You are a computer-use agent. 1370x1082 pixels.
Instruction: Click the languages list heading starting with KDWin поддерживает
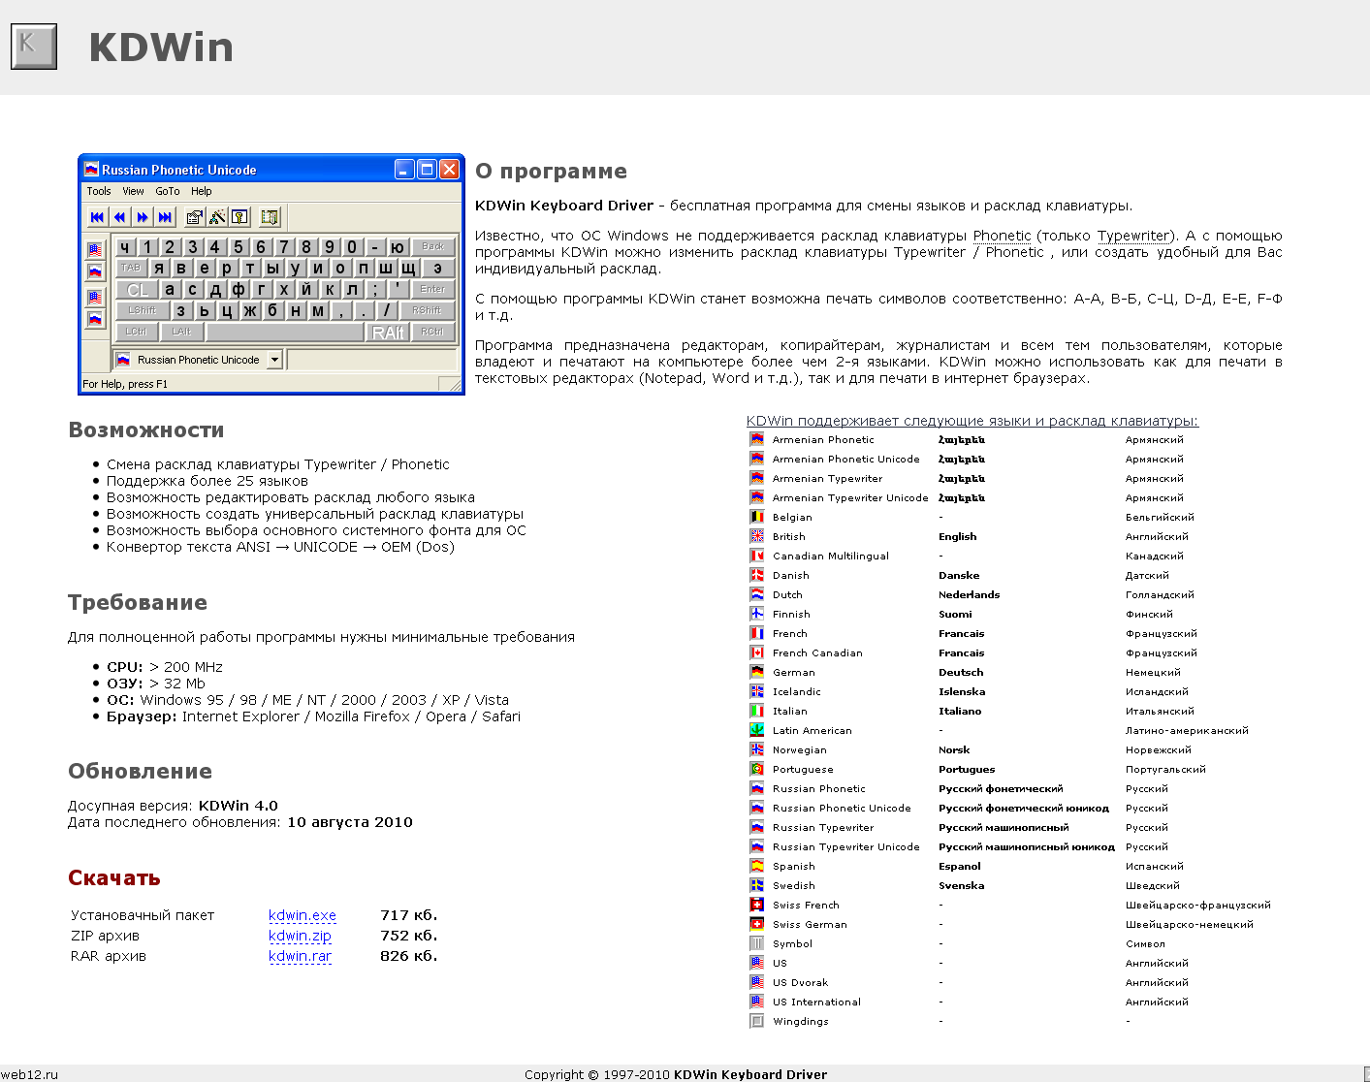pyautogui.click(x=972, y=421)
